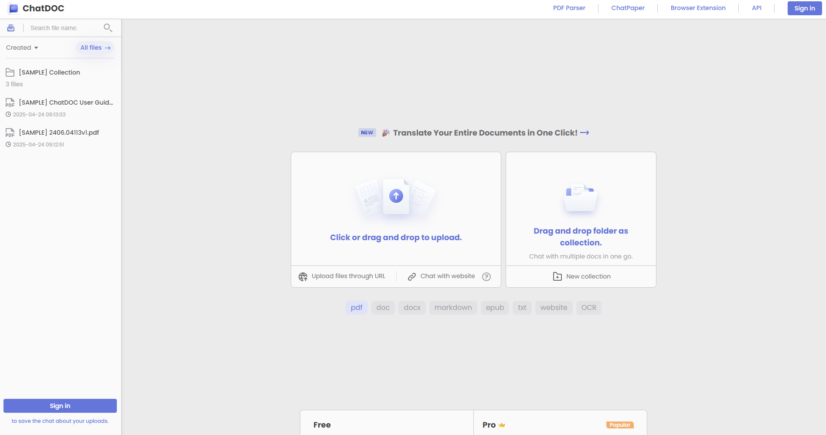This screenshot has width=826, height=435.
Task: Click the upload arrow document icon
Action: (396, 196)
